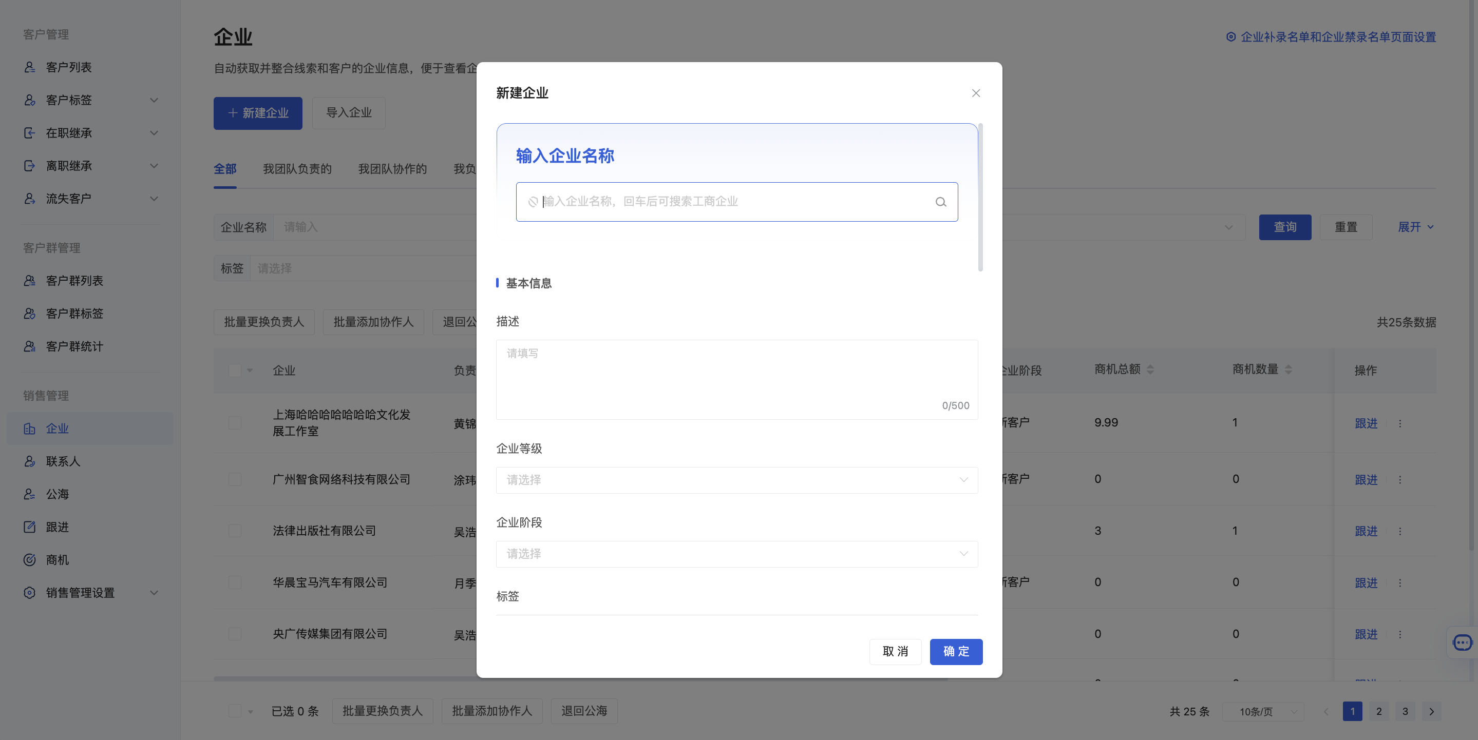Click the search magnifier icon in enterprise name field
Viewport: 1478px width, 740px height.
940,202
